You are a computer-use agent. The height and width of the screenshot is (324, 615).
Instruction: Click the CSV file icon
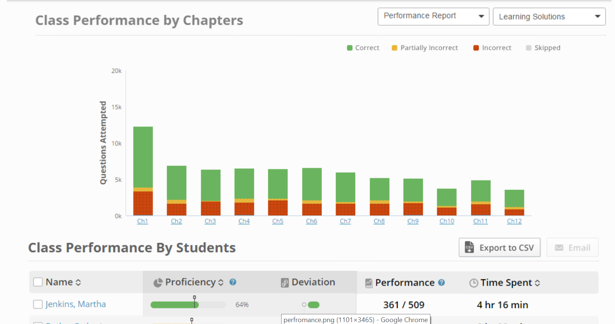(469, 247)
